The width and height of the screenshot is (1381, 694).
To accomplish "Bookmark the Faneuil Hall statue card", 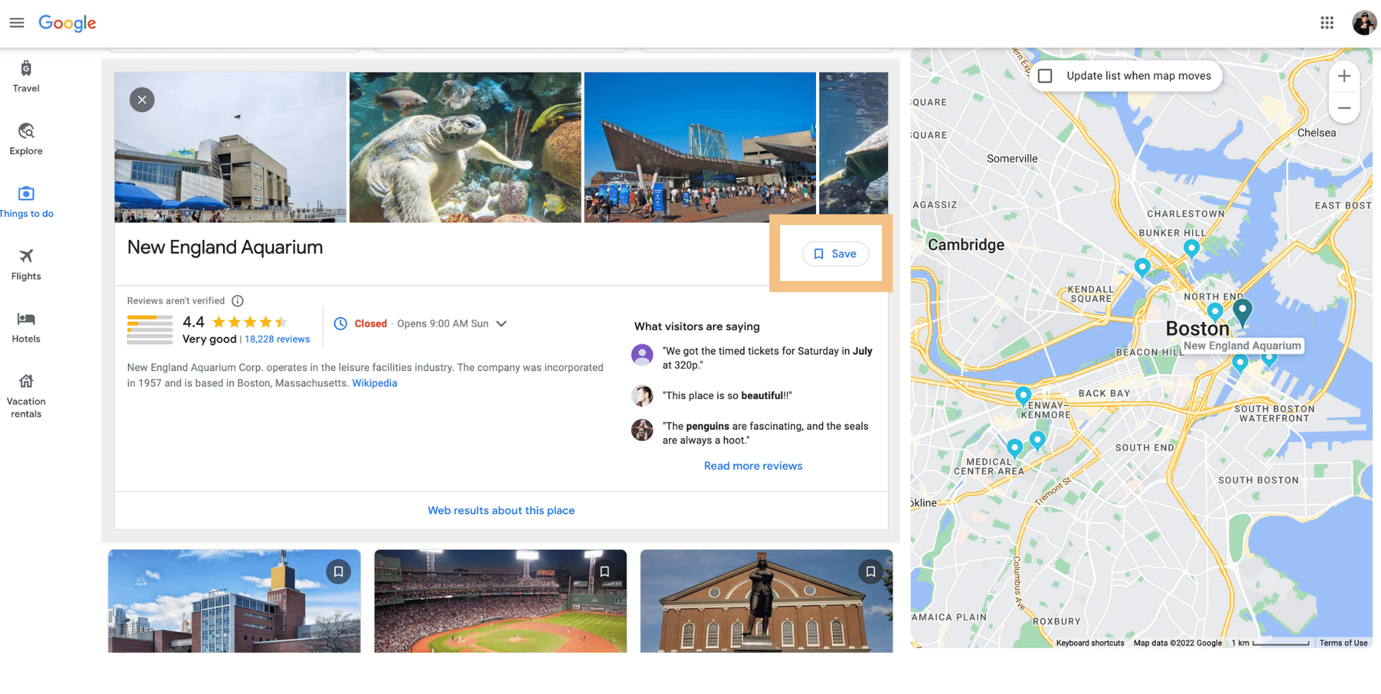I will click(871, 572).
